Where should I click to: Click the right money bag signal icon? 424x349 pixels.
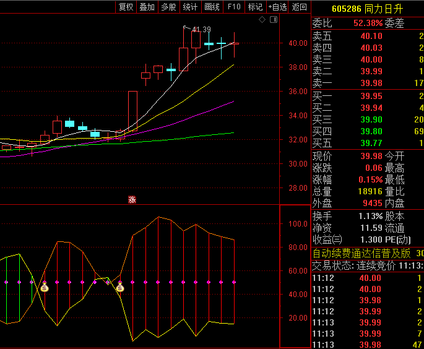(x=119, y=287)
